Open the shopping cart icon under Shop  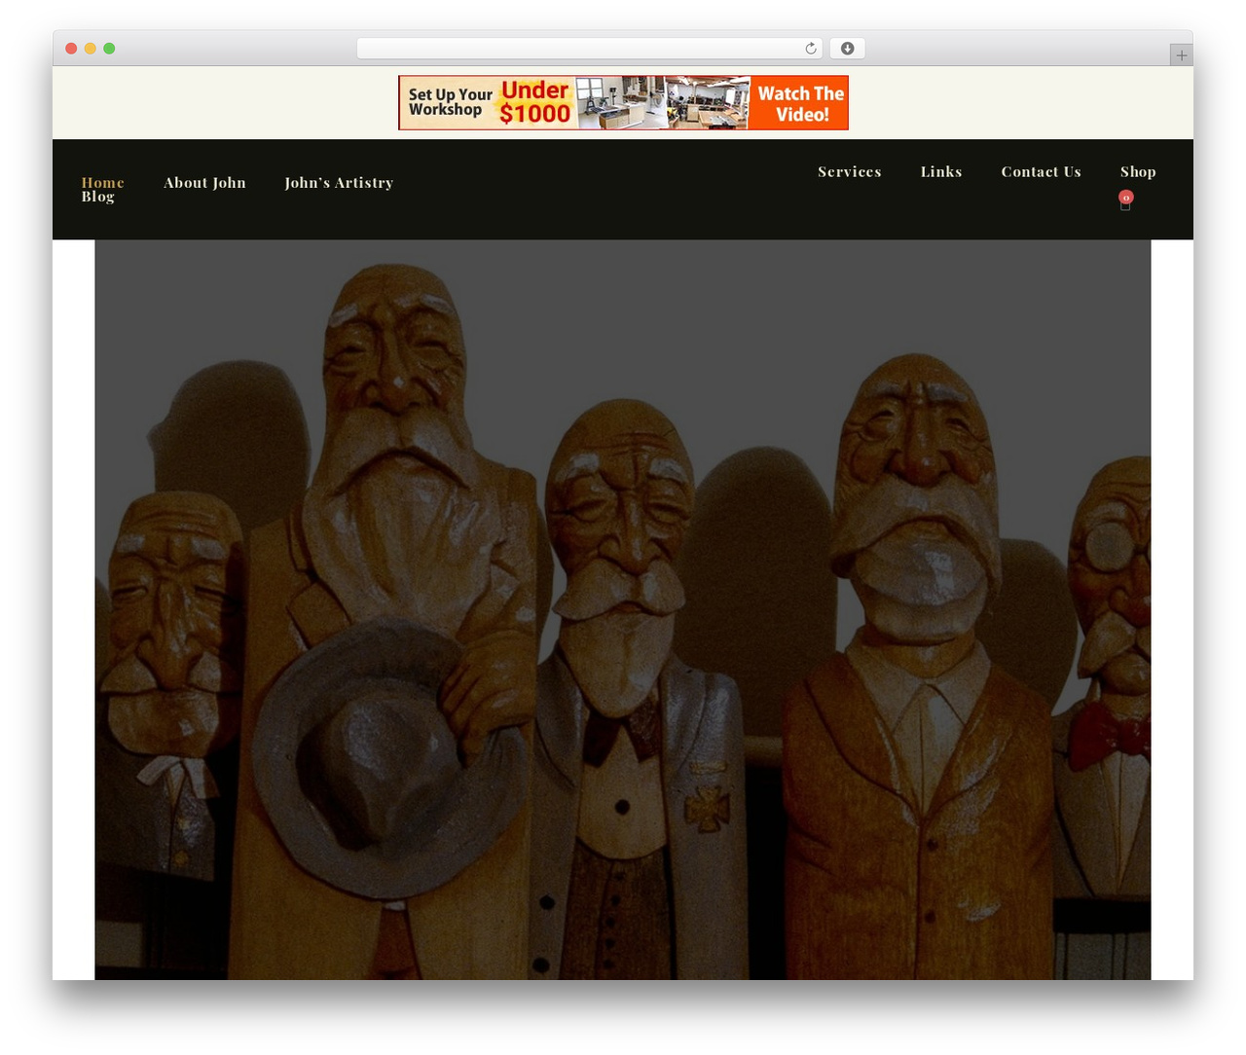[x=1125, y=201]
